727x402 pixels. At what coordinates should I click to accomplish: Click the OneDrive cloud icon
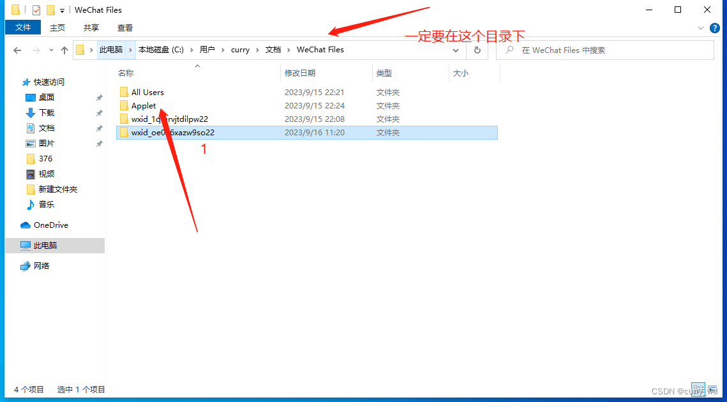pyautogui.click(x=26, y=225)
